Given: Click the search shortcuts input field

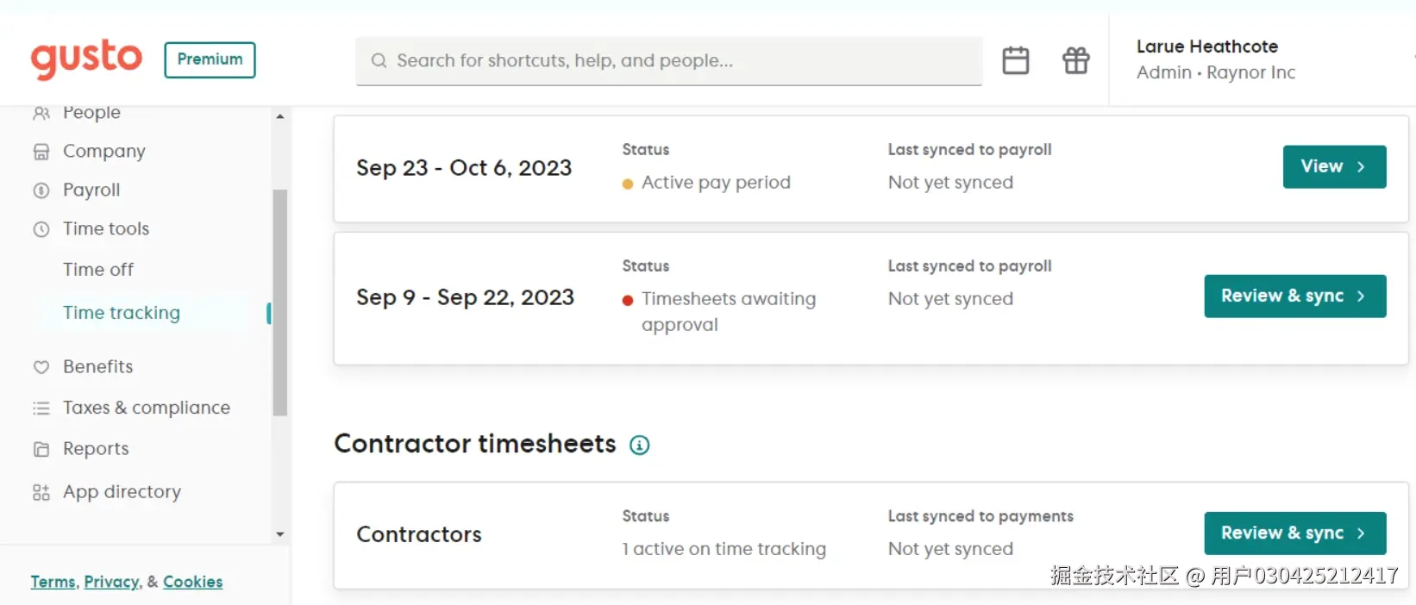Looking at the screenshot, I should point(668,61).
